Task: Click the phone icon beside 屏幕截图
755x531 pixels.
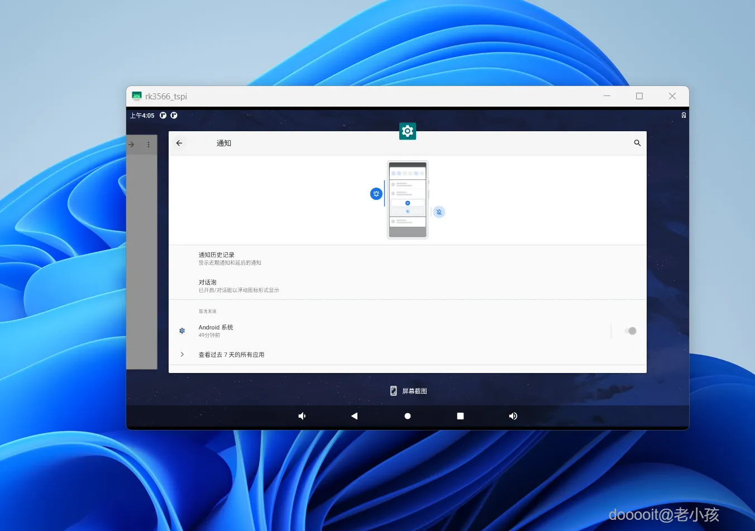Action: (394, 391)
